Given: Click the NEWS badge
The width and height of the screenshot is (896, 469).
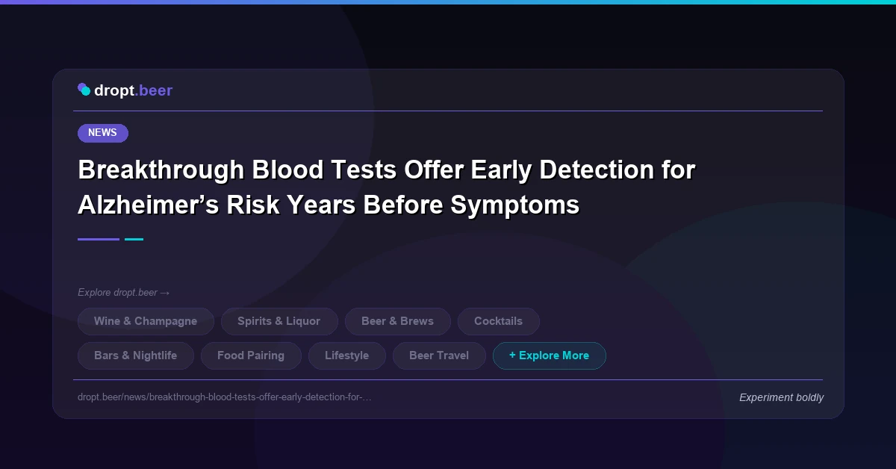Looking at the screenshot, I should coord(102,133).
